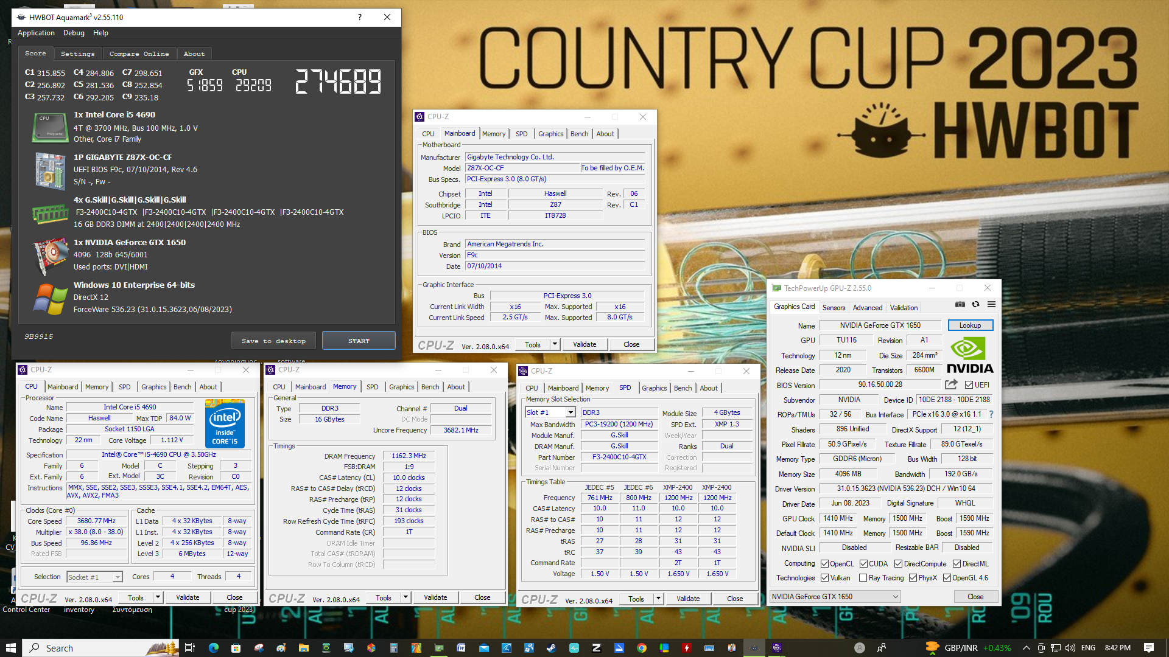
Task: Expand Tools arrow in CPU-Z CPU window
Action: [x=158, y=597]
